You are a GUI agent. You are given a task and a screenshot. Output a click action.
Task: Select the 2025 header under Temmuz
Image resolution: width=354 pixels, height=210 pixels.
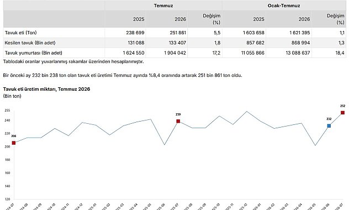(139, 19)
